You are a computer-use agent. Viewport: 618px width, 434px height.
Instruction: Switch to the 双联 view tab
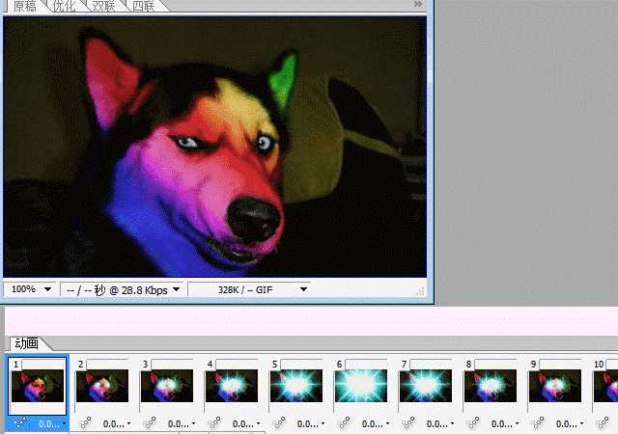click(103, 6)
